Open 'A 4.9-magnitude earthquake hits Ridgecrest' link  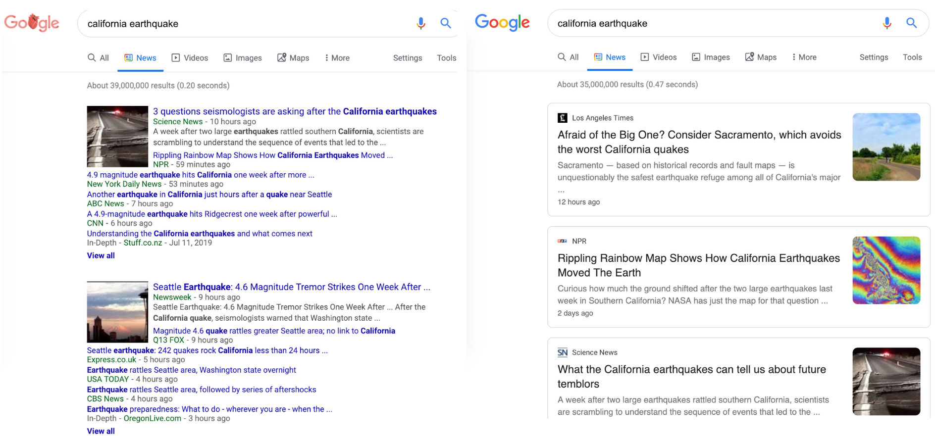point(212,214)
